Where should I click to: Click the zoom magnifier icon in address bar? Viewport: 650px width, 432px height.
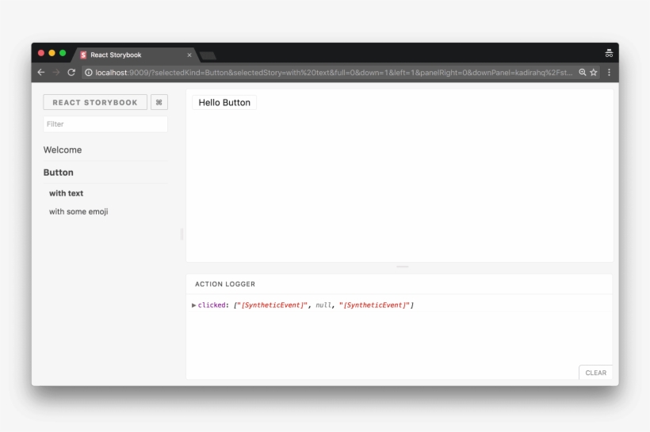coord(583,73)
